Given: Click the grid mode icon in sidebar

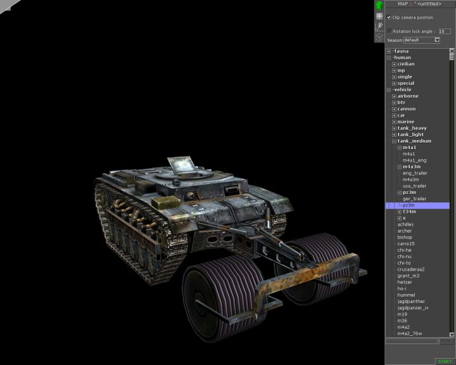Looking at the screenshot, I should tap(379, 16).
